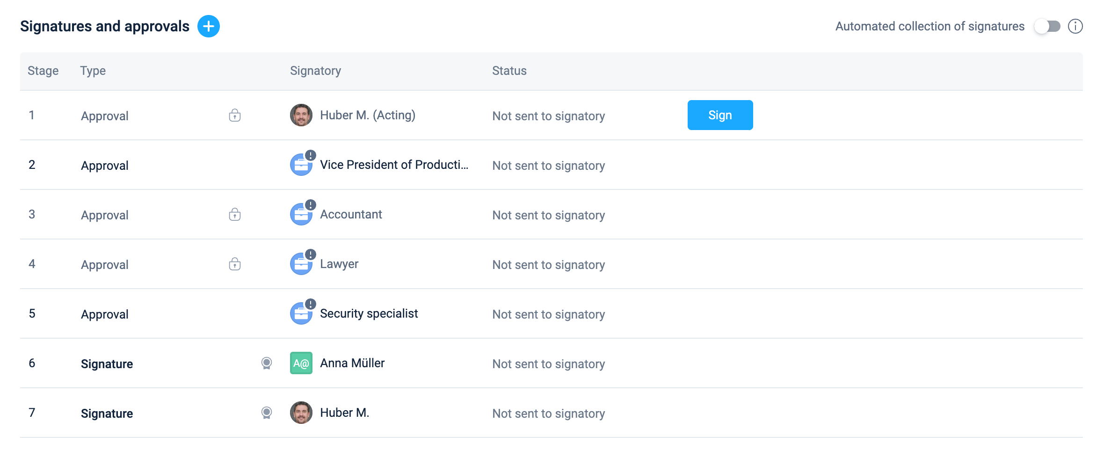The height and width of the screenshot is (450, 1104).
Task: Click the lock icon in Accountant row
Action: 235,214
